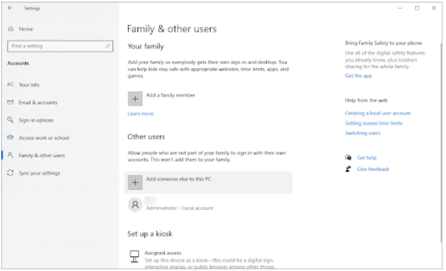The width and height of the screenshot is (446, 271).
Task: Click Setting screen time limits link
Action: point(374,123)
